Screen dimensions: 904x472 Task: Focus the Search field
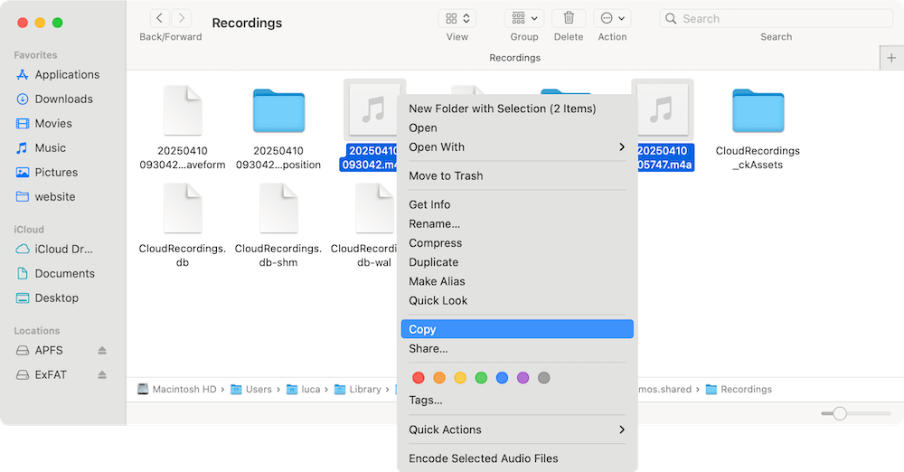(x=776, y=18)
